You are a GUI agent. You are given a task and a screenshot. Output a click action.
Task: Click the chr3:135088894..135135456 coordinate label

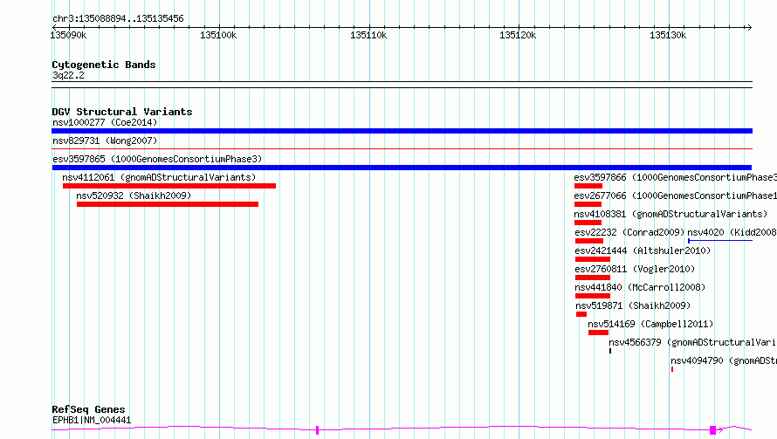(118, 19)
